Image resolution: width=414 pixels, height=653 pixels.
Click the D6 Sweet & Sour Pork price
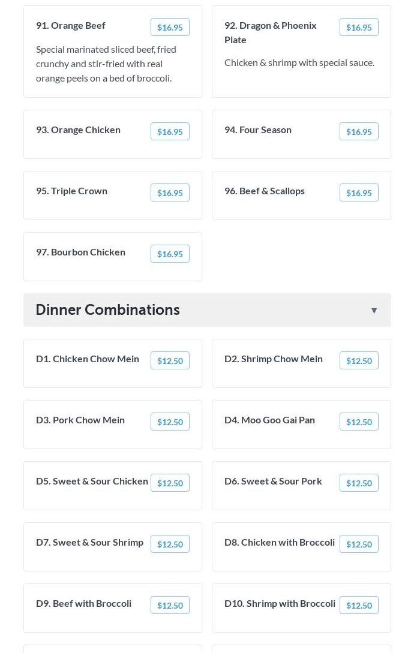click(x=359, y=483)
